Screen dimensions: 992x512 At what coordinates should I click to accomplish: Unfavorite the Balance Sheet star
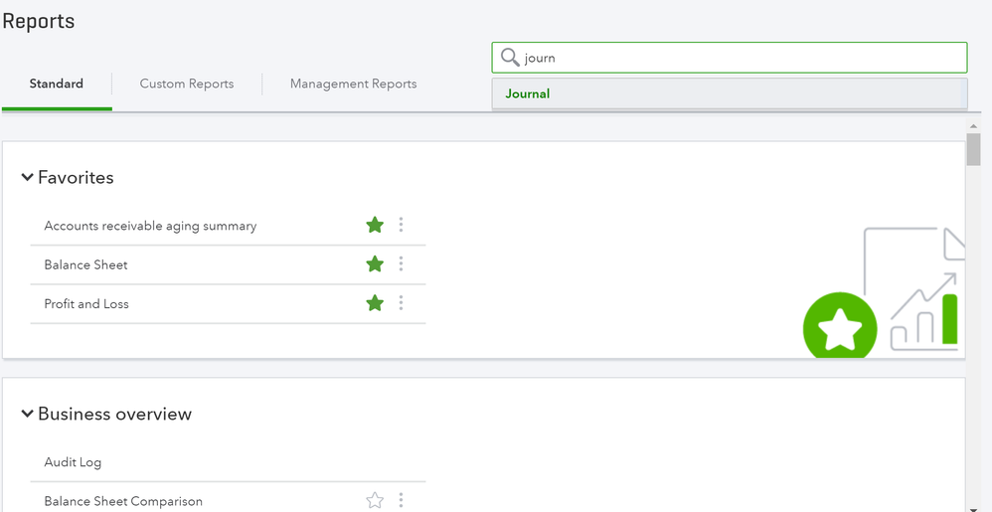(375, 264)
